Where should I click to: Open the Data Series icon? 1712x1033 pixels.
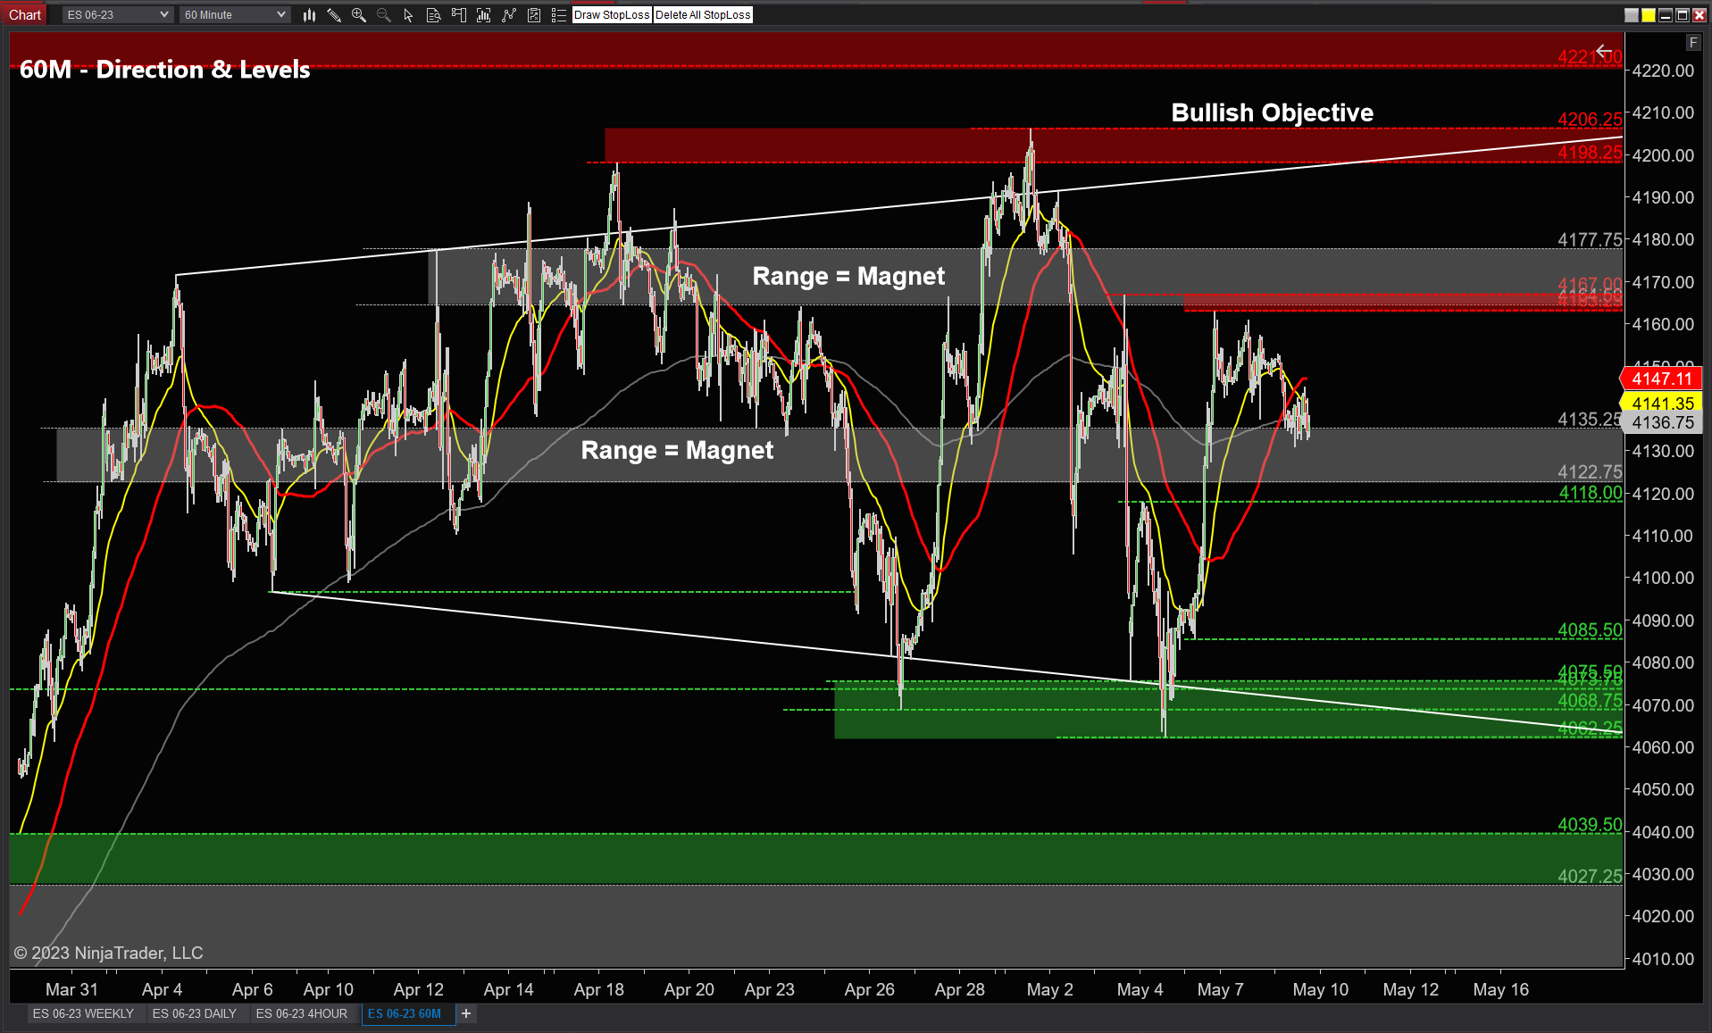tap(483, 15)
